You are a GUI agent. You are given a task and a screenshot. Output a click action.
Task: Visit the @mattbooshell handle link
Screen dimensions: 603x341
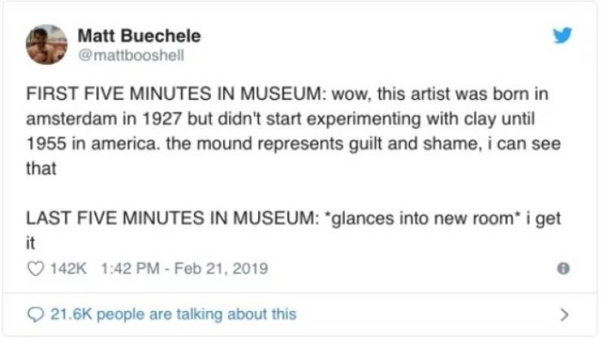pos(131,56)
